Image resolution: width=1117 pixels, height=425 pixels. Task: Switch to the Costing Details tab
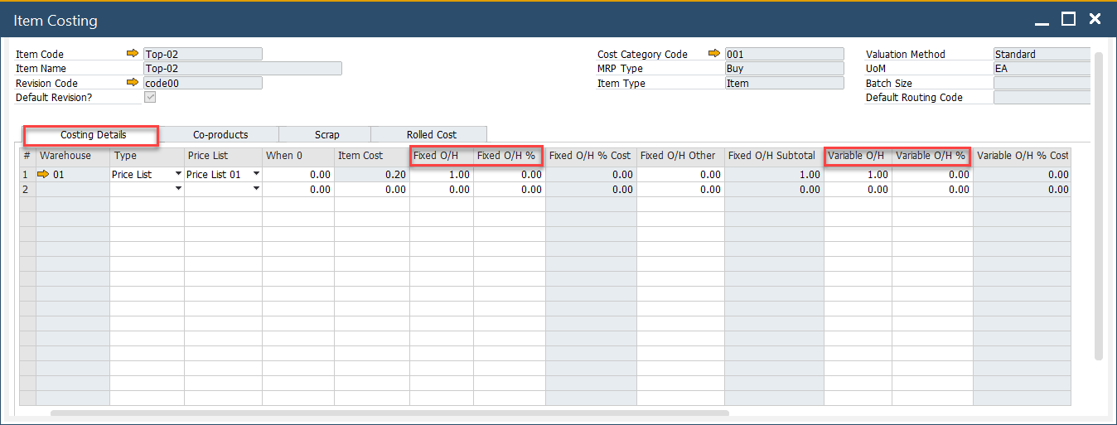click(x=93, y=135)
